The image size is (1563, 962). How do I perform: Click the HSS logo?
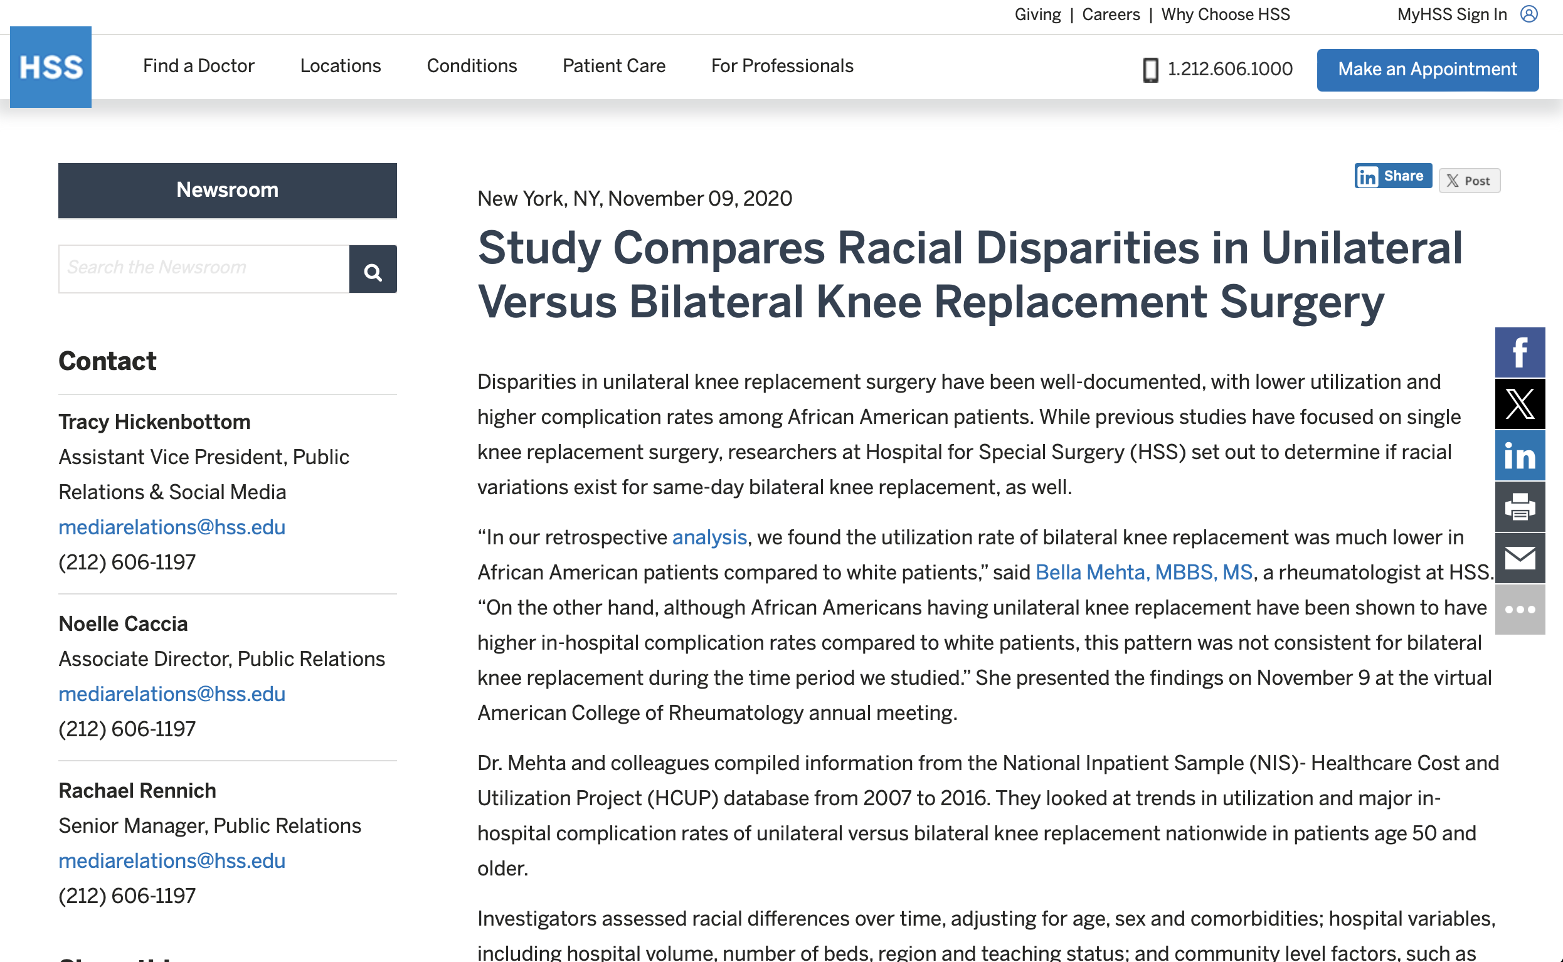pos(50,67)
